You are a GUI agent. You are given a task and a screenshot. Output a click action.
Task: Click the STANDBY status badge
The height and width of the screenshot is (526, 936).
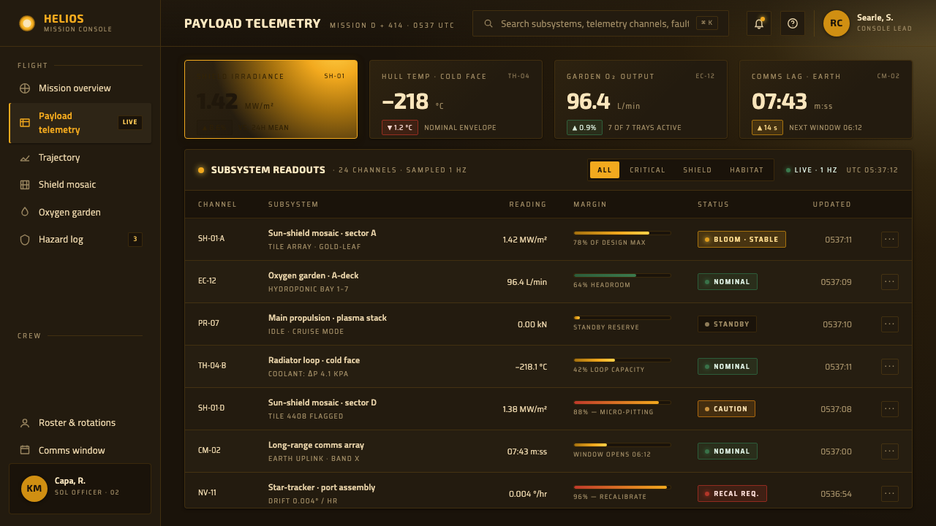coord(727,324)
